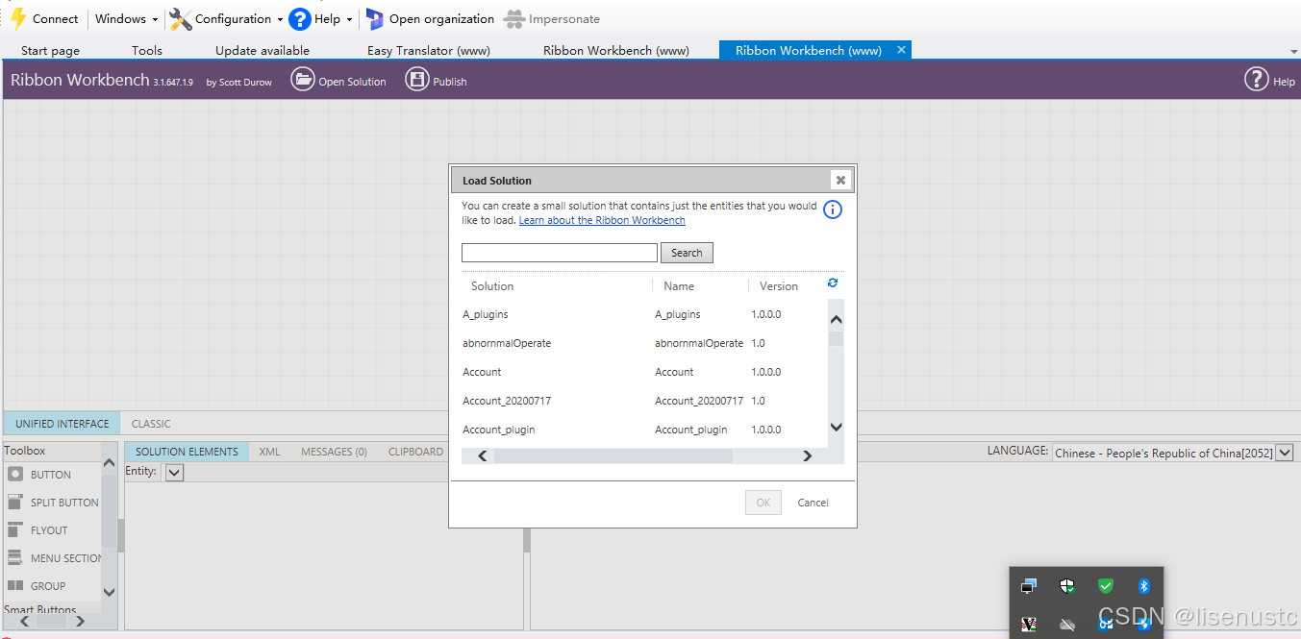
Task: Switch to UNIFIED INTERFACE view
Action: coord(63,424)
